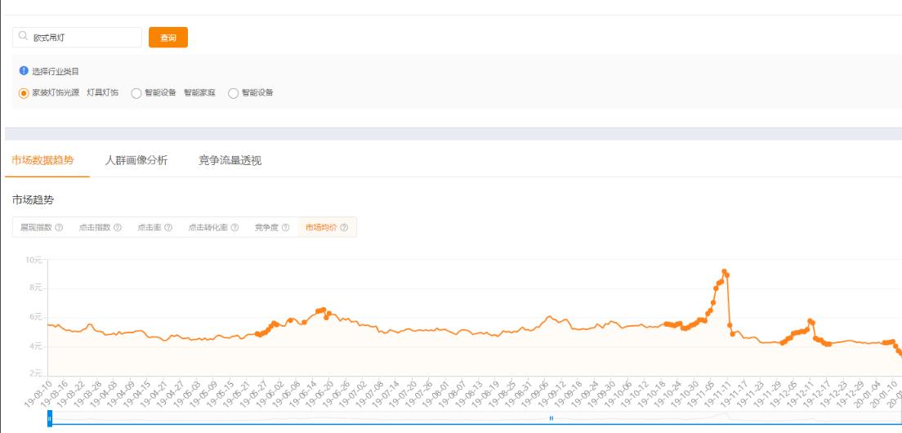The height and width of the screenshot is (433, 902).
Task: Click the help icon next to 展现指数
Action: [59, 227]
